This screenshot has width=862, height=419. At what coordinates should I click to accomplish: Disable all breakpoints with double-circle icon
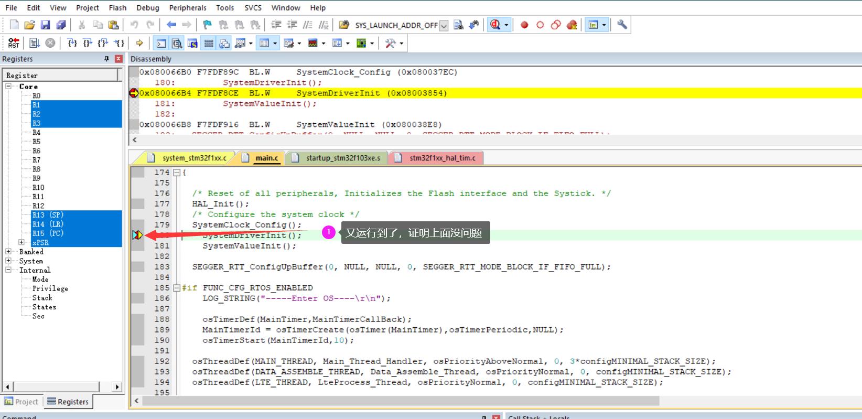(556, 25)
